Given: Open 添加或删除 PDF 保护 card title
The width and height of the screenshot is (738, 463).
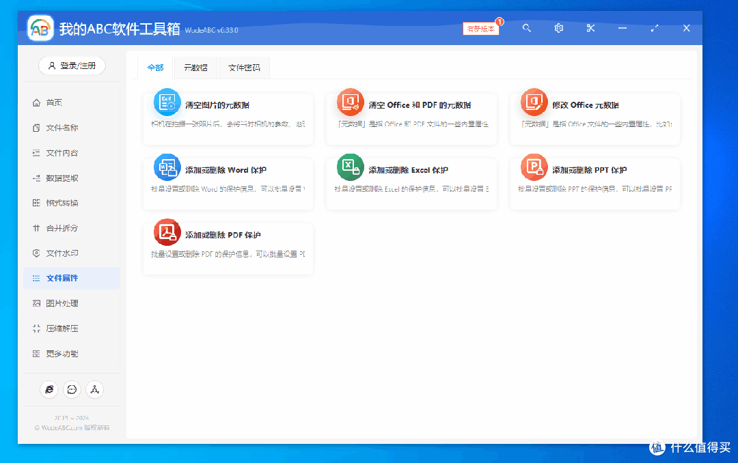Looking at the screenshot, I should click(223, 235).
